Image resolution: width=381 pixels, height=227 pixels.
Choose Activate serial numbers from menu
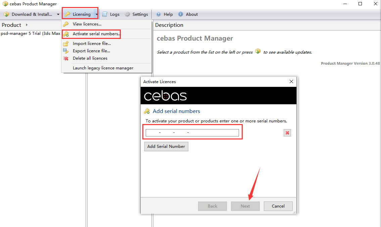click(96, 34)
